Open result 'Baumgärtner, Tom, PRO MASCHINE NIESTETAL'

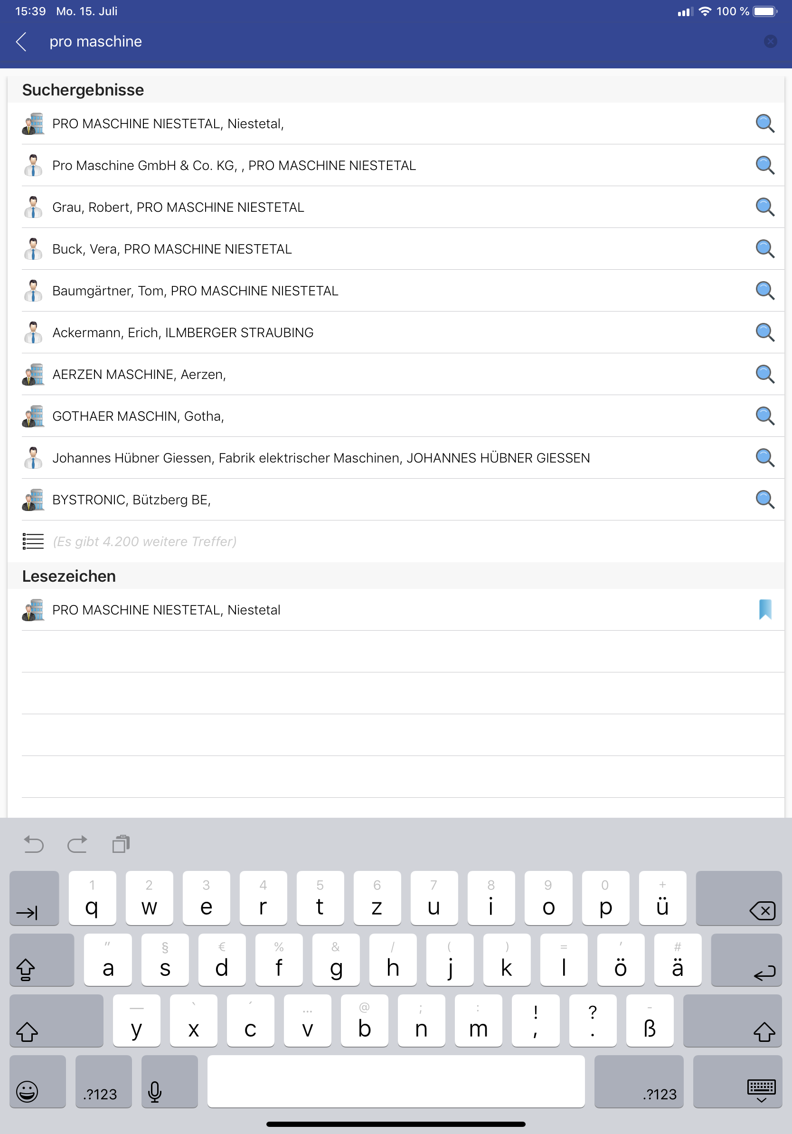point(396,291)
